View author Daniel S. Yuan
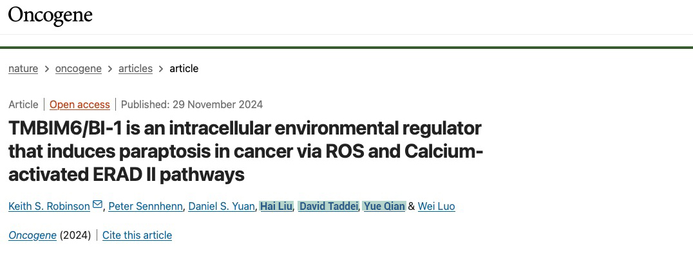The image size is (693, 253). (x=222, y=206)
